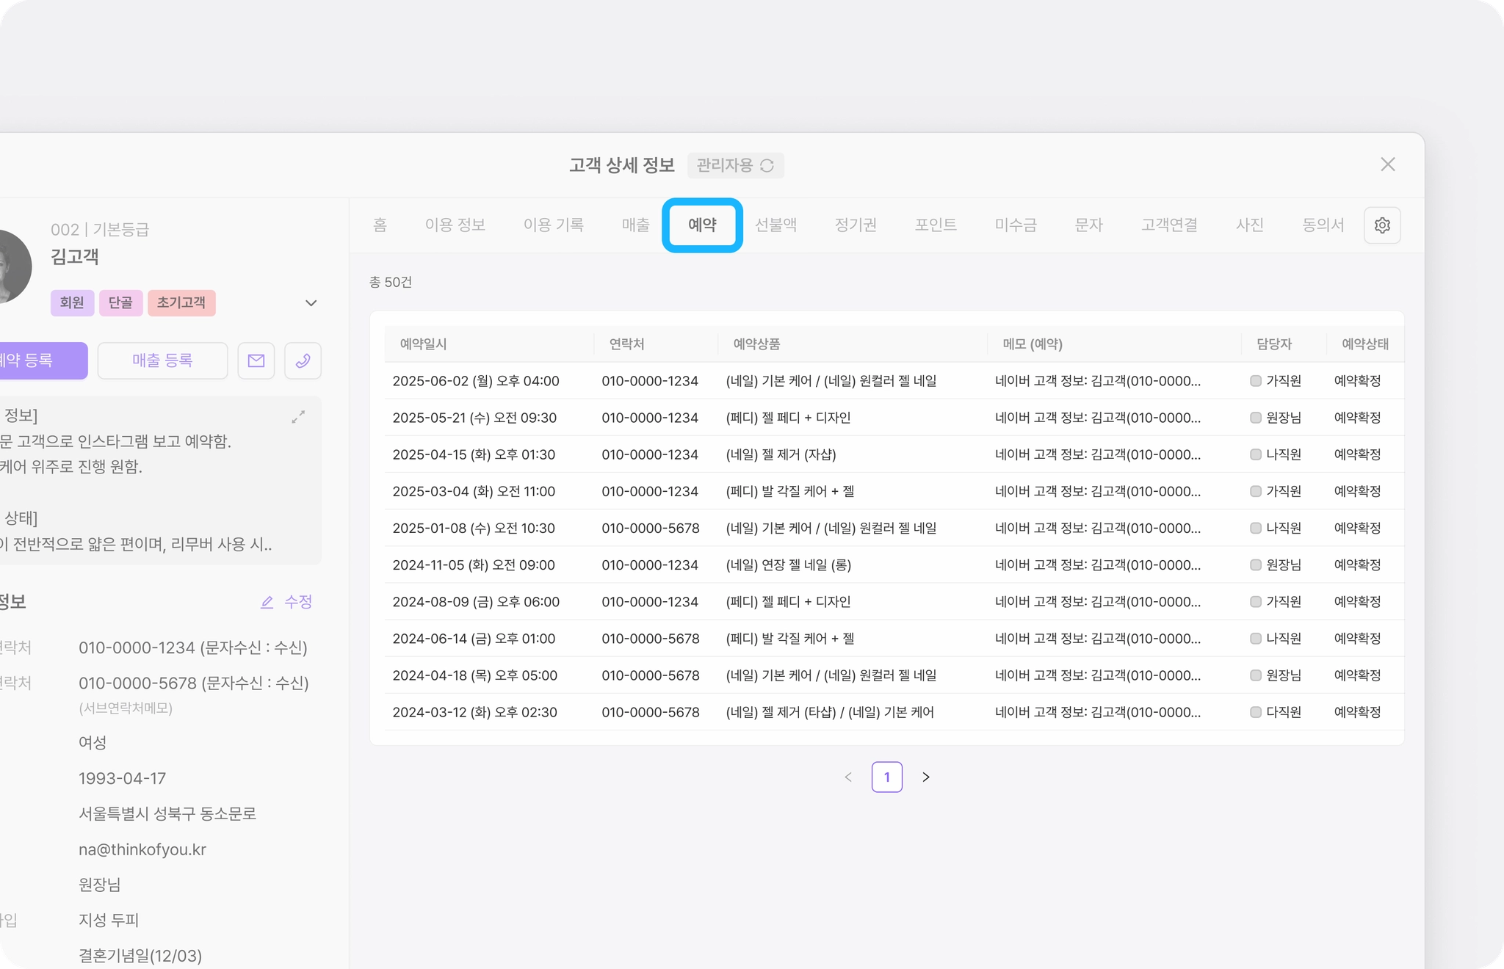
Task: Click 원장님 checkbox in 2025-05-21 row
Action: [x=1256, y=418]
